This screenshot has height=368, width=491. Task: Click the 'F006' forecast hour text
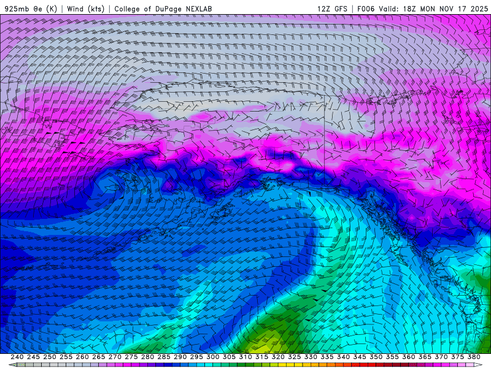(366, 9)
